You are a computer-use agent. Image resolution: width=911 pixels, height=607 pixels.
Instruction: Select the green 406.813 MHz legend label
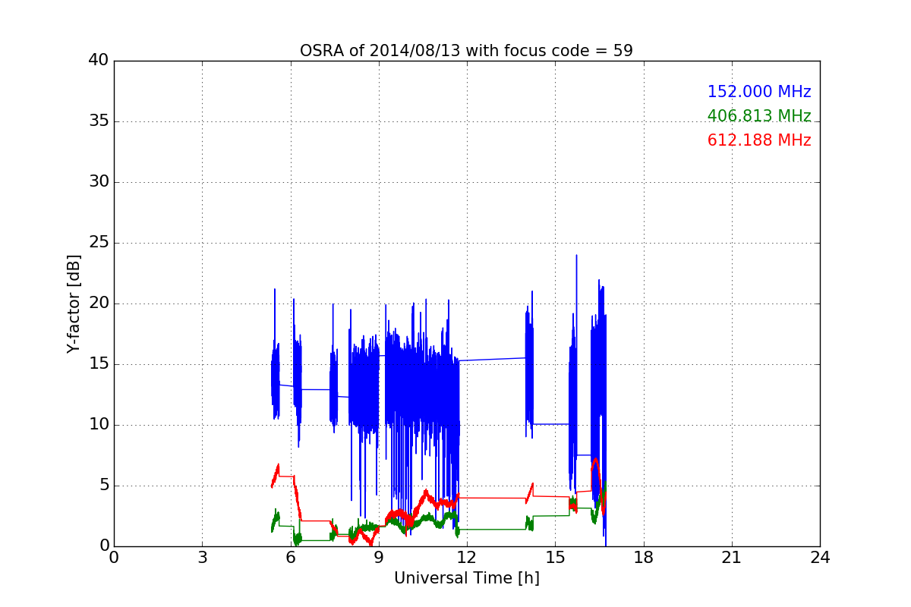pos(759,116)
